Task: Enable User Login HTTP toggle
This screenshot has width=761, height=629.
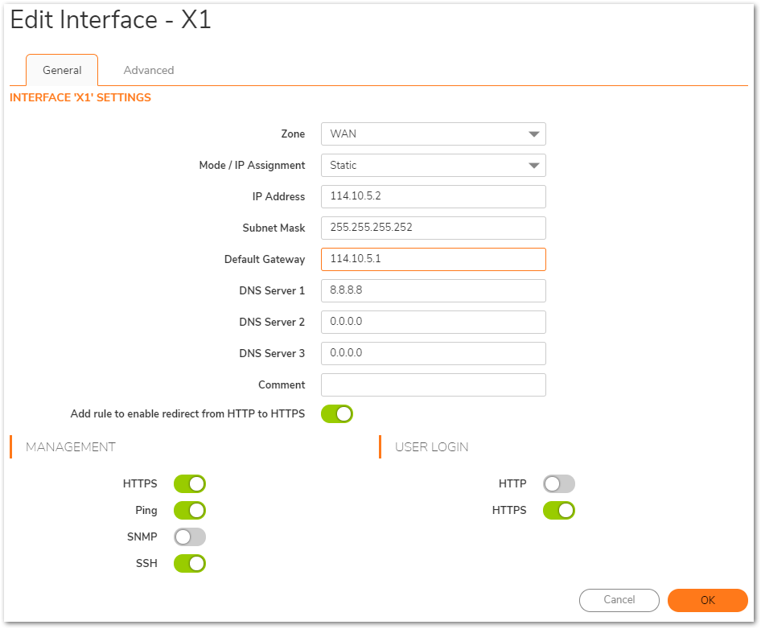Action: pyautogui.click(x=559, y=484)
